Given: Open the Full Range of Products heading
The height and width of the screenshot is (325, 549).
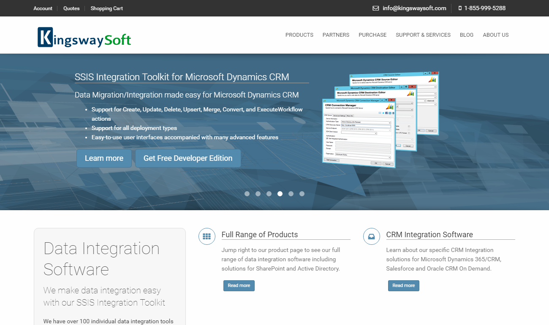Looking at the screenshot, I should click(x=260, y=235).
